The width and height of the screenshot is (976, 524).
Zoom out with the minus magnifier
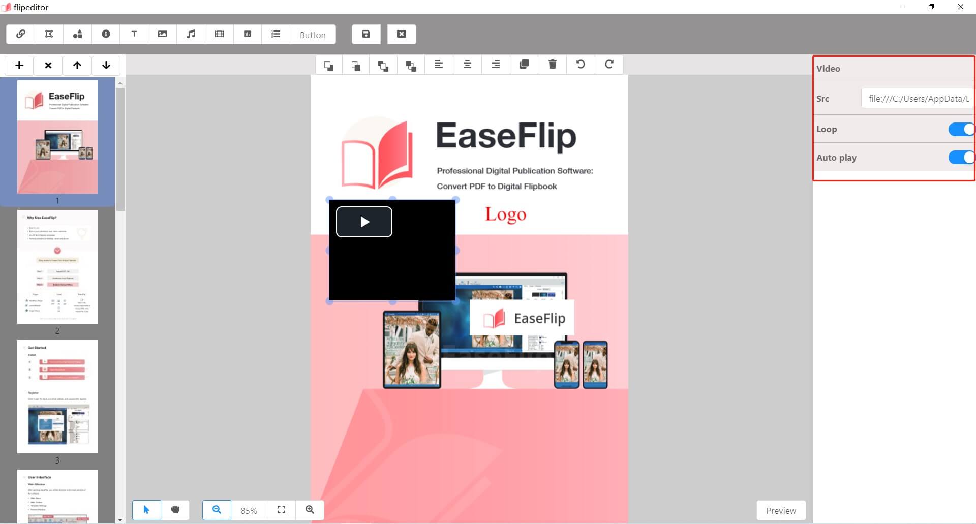point(217,510)
